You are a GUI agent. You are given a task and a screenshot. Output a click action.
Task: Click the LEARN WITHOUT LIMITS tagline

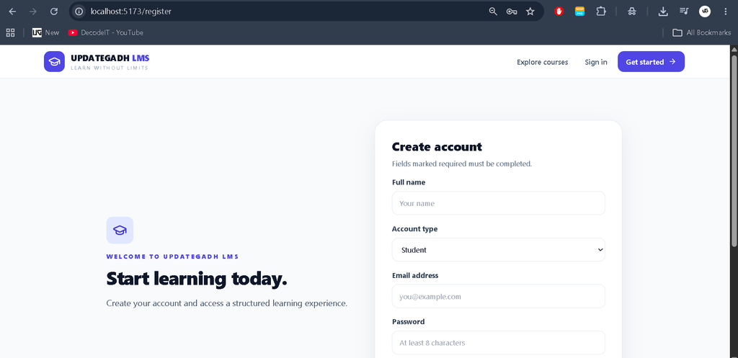pyautogui.click(x=110, y=68)
